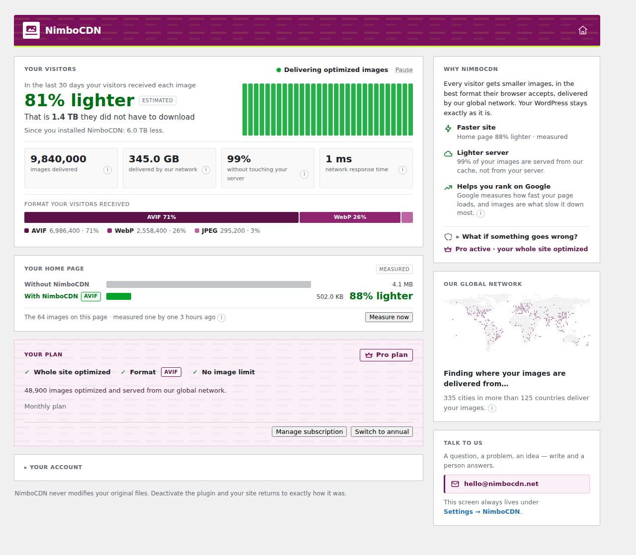Click the Lighter server cloud icon
Viewport: 636px width, 555px height.
(x=448, y=154)
